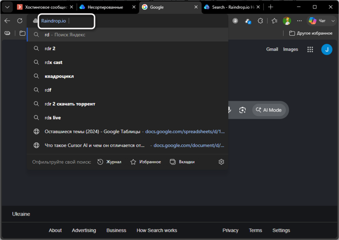
Task: Start Google voice search microphone
Action: click(x=230, y=110)
